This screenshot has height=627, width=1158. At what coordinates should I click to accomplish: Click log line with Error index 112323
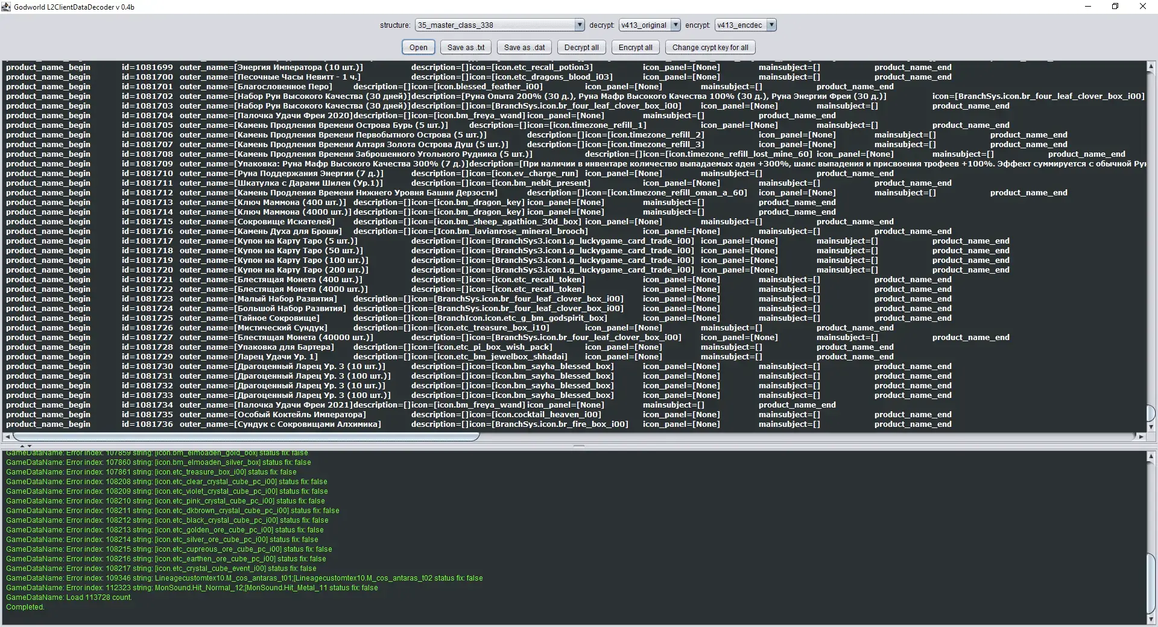coord(192,588)
